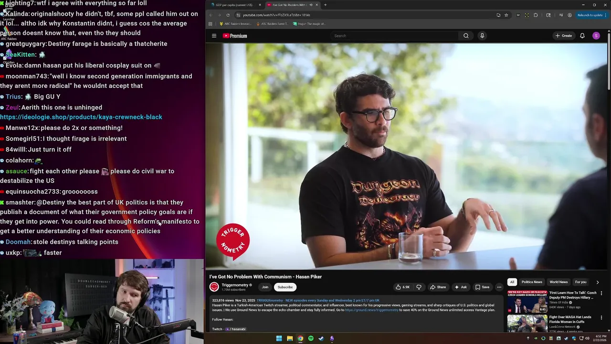Dislike the video with thumbs down

click(419, 287)
